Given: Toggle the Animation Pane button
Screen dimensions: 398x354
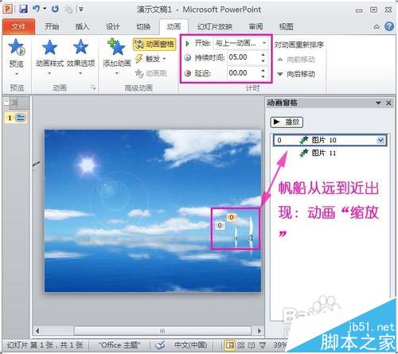Looking at the screenshot, I should [154, 45].
